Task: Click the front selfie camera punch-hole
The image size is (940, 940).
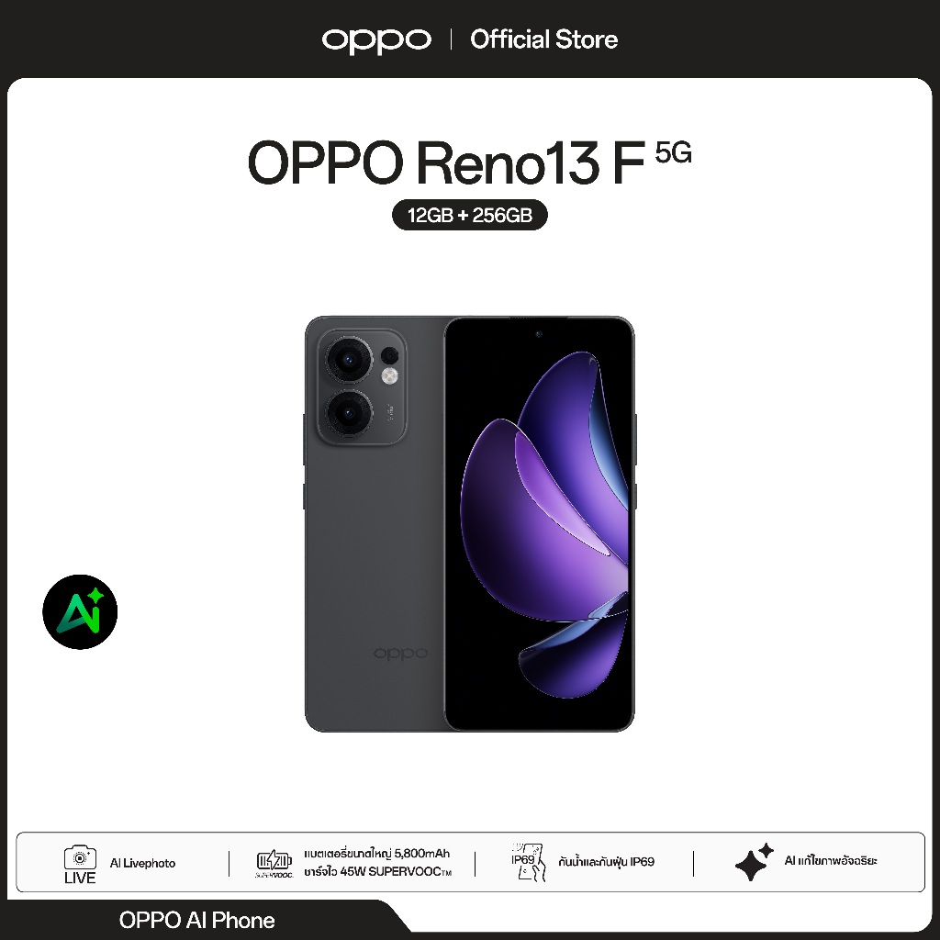Action: (538, 334)
